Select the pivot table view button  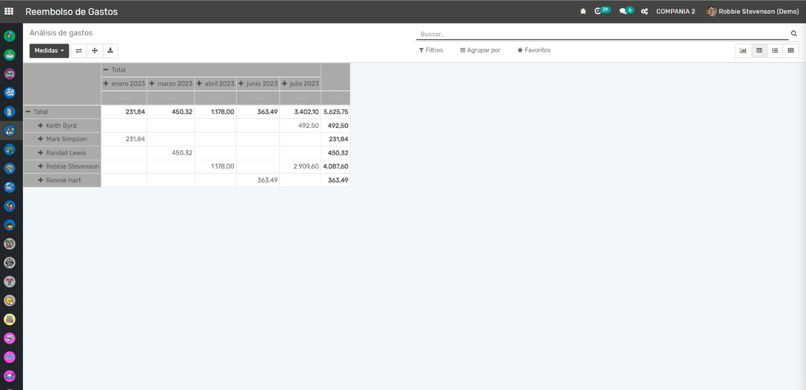pyautogui.click(x=759, y=51)
